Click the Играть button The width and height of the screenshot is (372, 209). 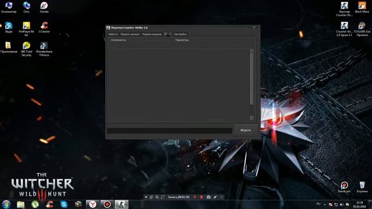(x=245, y=130)
